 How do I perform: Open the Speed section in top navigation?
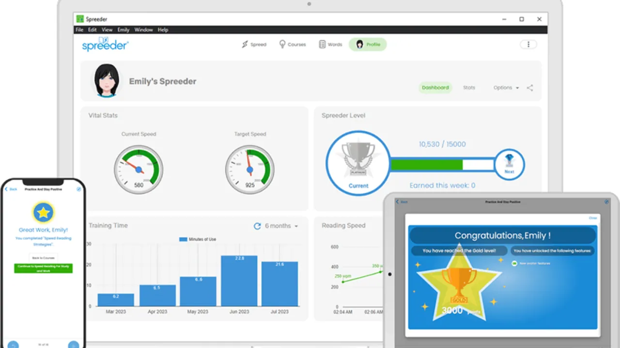254,44
